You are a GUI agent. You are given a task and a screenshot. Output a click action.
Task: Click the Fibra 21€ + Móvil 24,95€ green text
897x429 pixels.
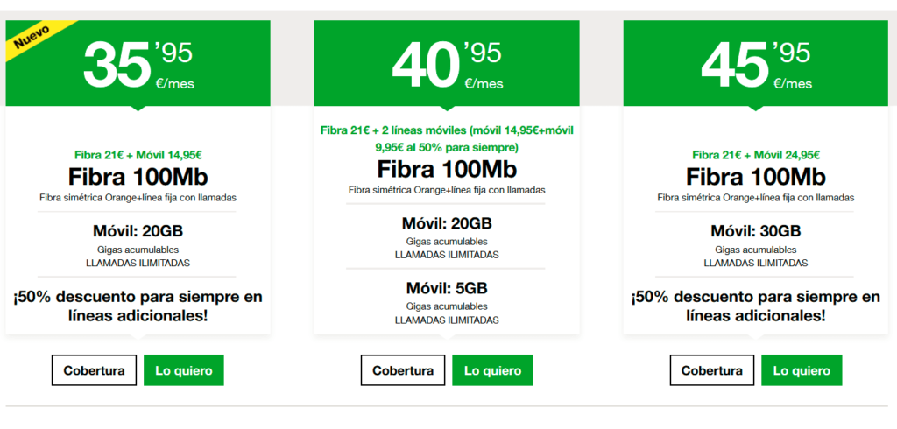[x=756, y=155]
